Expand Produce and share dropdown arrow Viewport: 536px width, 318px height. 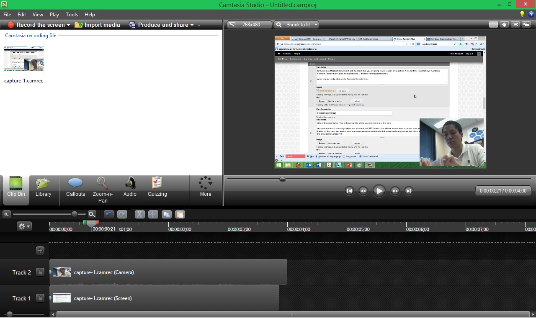(x=192, y=25)
